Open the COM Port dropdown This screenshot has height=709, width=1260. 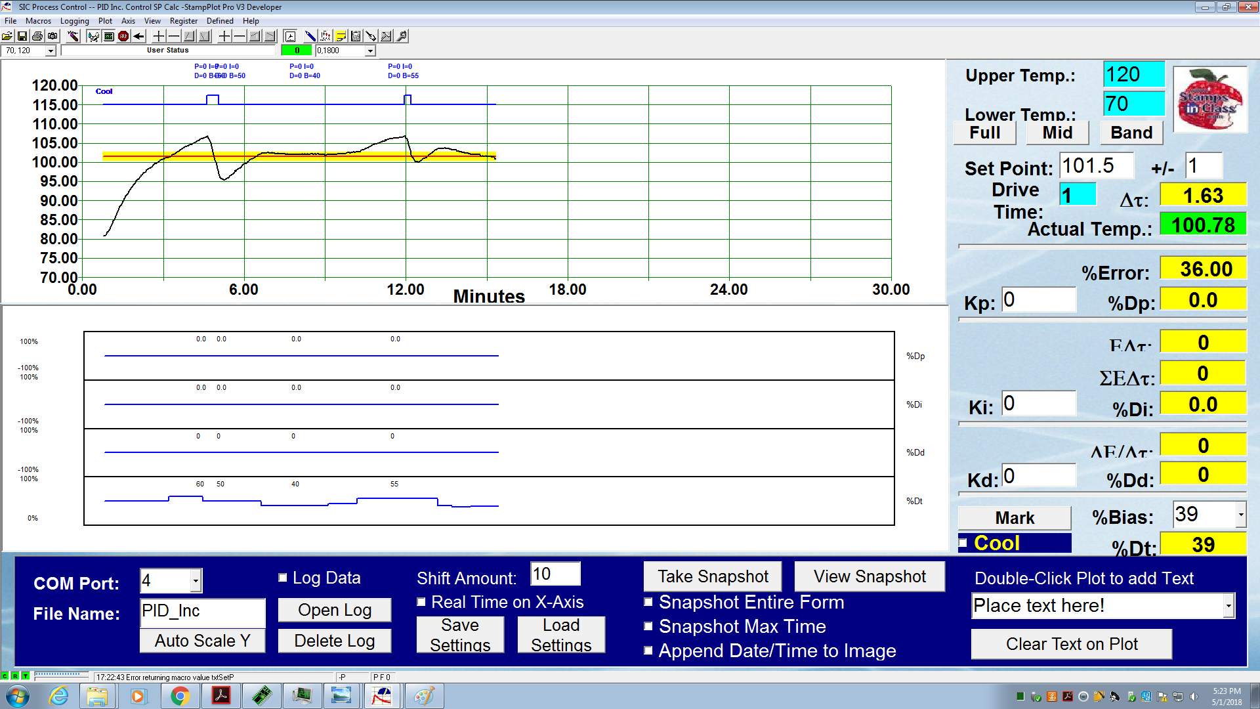tap(195, 581)
